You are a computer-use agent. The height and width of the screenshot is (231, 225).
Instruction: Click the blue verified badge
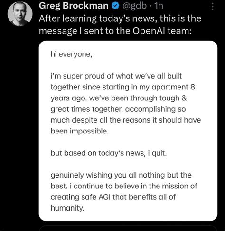[115, 6]
